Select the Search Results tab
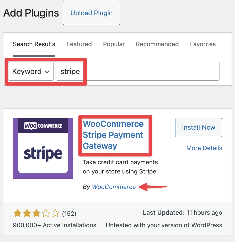 point(34,44)
